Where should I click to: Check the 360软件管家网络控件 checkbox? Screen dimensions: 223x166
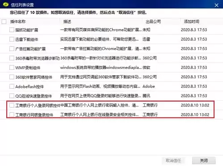click(x=12, y=77)
